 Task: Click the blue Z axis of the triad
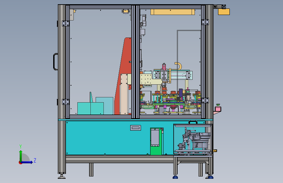pos(26,162)
